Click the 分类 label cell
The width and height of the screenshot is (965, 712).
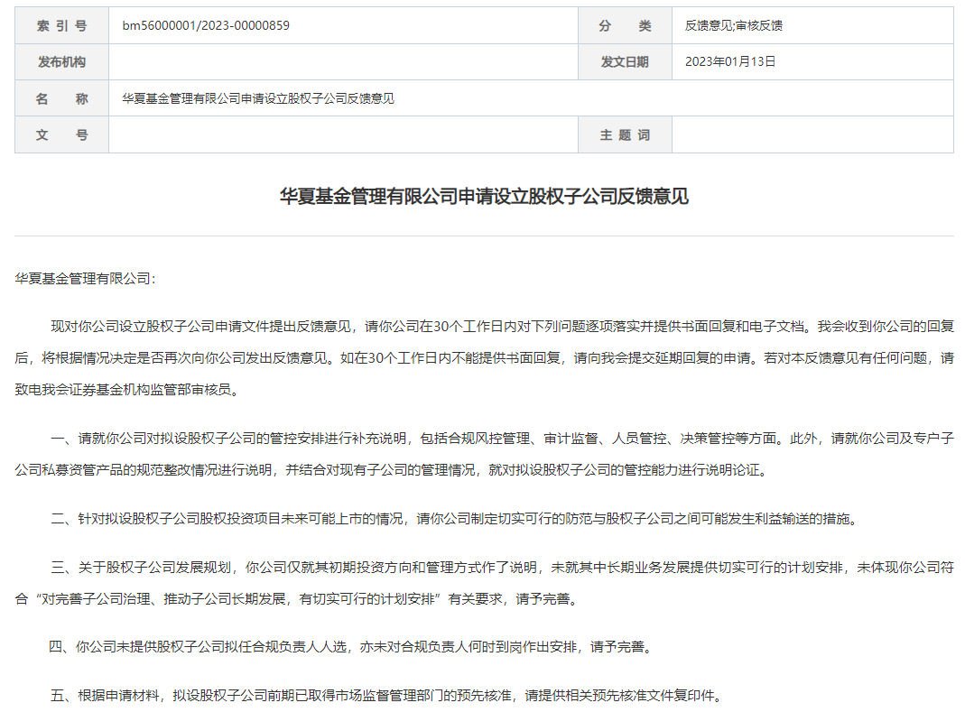[624, 25]
